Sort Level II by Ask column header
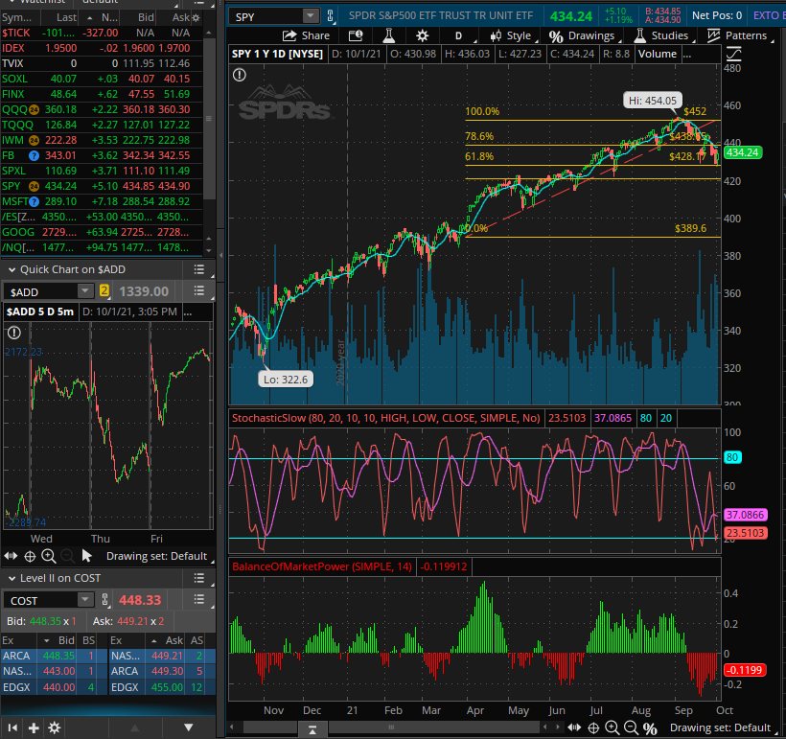The image size is (786, 739). pos(173,640)
